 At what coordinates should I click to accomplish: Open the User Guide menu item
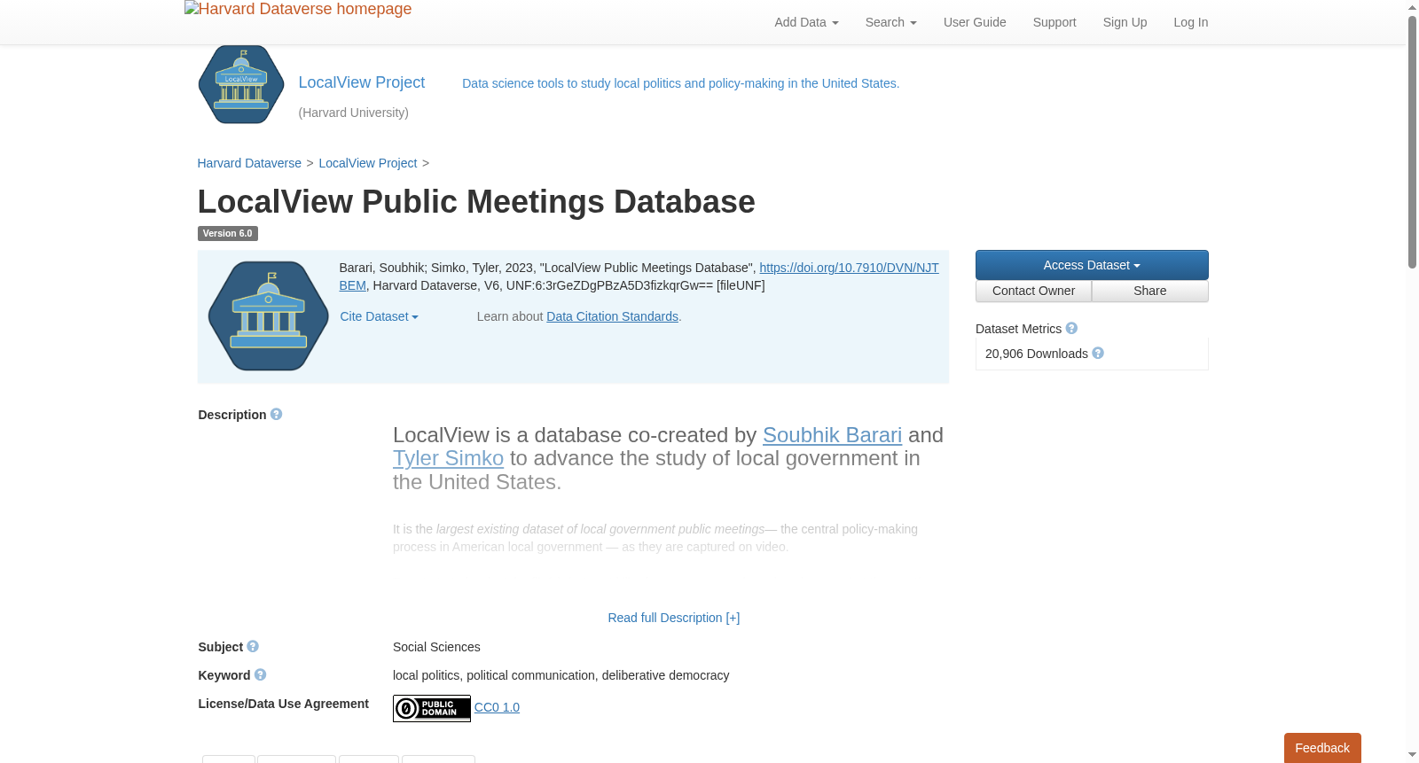(x=975, y=22)
